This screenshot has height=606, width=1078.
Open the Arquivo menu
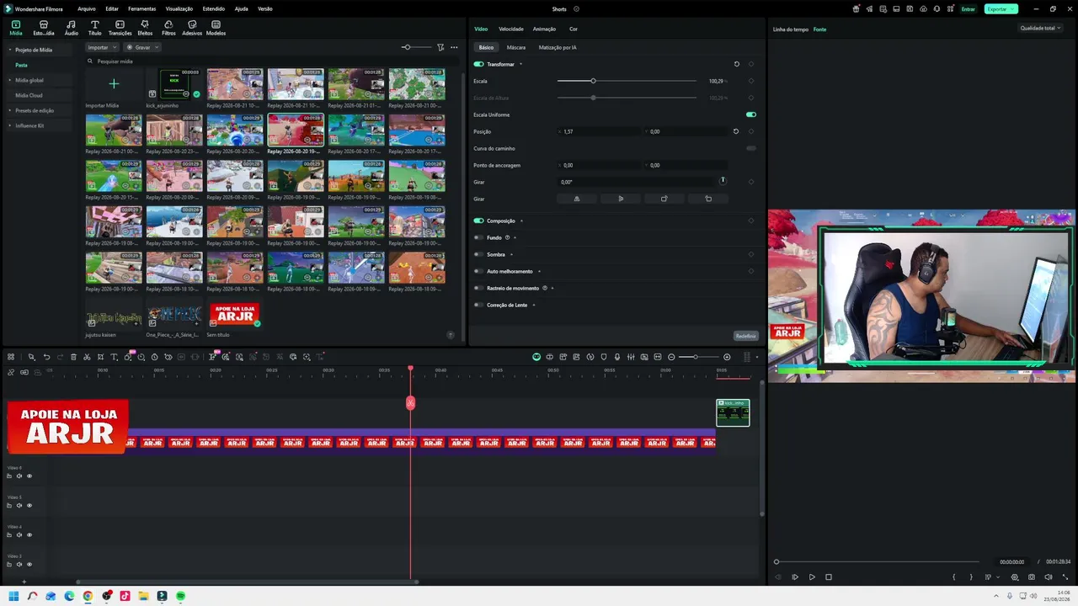click(x=86, y=8)
